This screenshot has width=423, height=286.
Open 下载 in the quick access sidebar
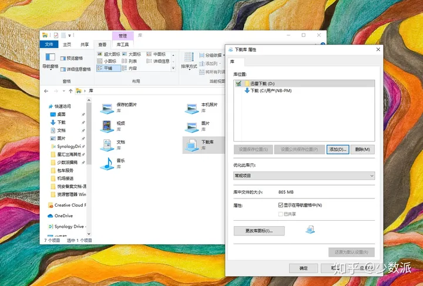61,122
